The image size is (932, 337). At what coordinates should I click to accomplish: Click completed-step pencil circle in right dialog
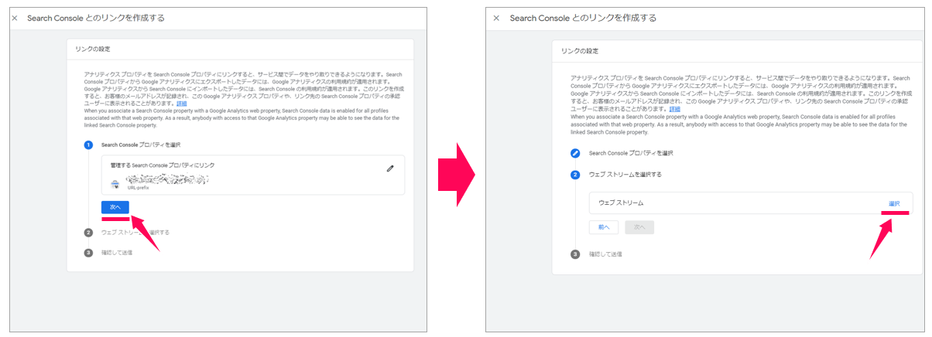[x=575, y=153]
